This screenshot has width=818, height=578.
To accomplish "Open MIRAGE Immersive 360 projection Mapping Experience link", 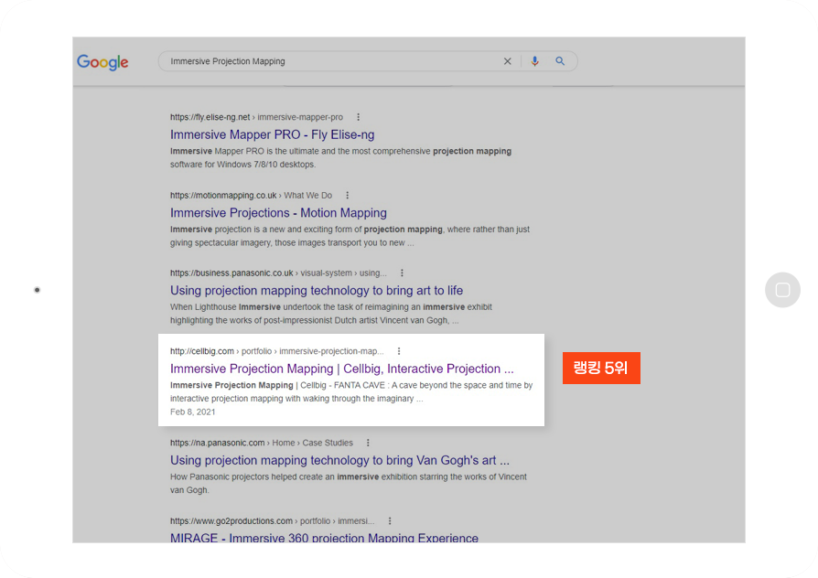I will pyautogui.click(x=324, y=538).
